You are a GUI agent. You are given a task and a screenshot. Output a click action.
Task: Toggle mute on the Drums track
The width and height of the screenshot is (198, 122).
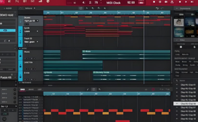pos(25,24)
